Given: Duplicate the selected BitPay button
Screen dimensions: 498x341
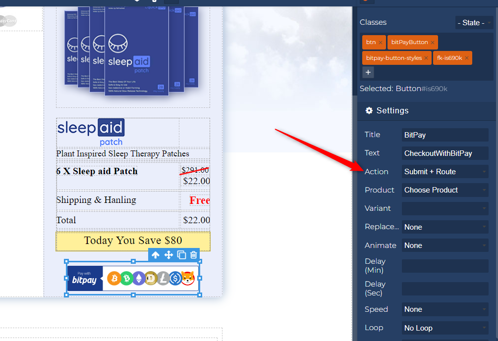Looking at the screenshot, I should point(181,255).
